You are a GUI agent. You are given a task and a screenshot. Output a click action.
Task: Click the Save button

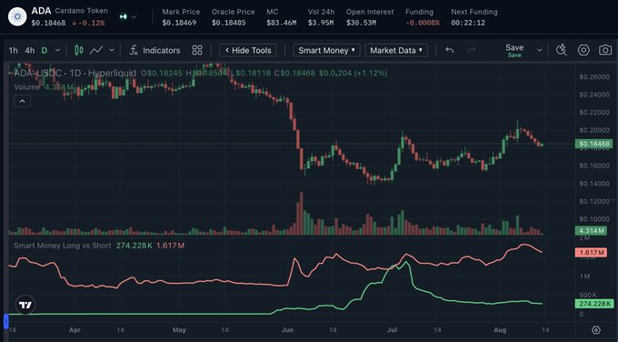pyautogui.click(x=514, y=51)
